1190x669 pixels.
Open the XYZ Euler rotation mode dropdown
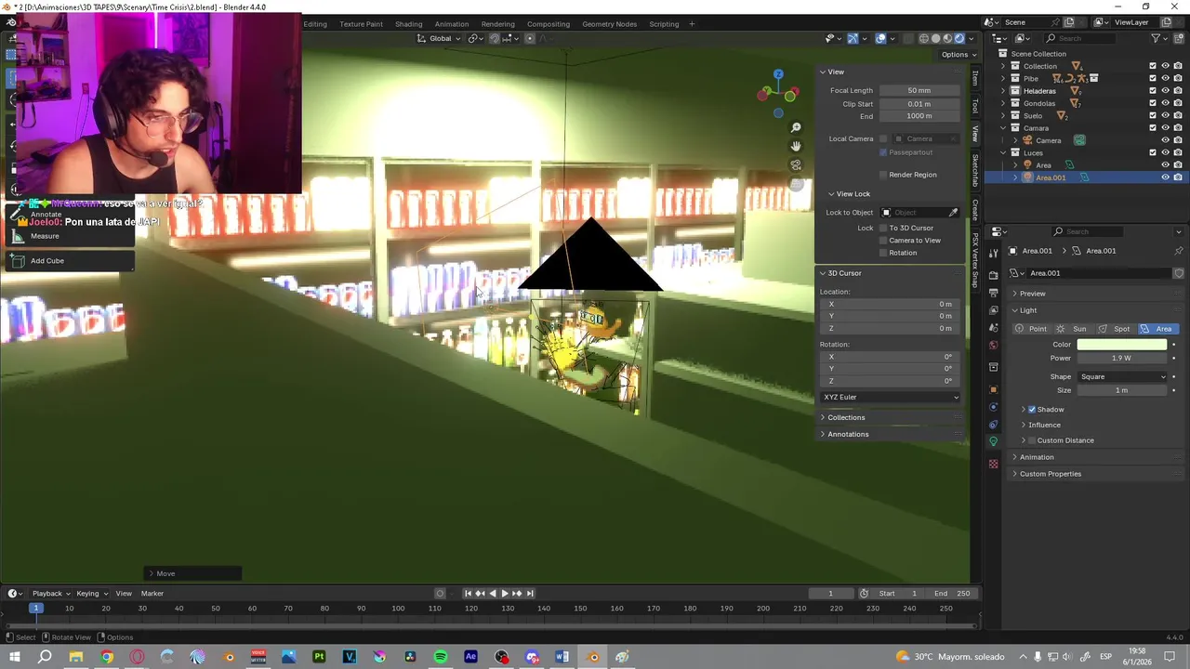[x=891, y=397]
